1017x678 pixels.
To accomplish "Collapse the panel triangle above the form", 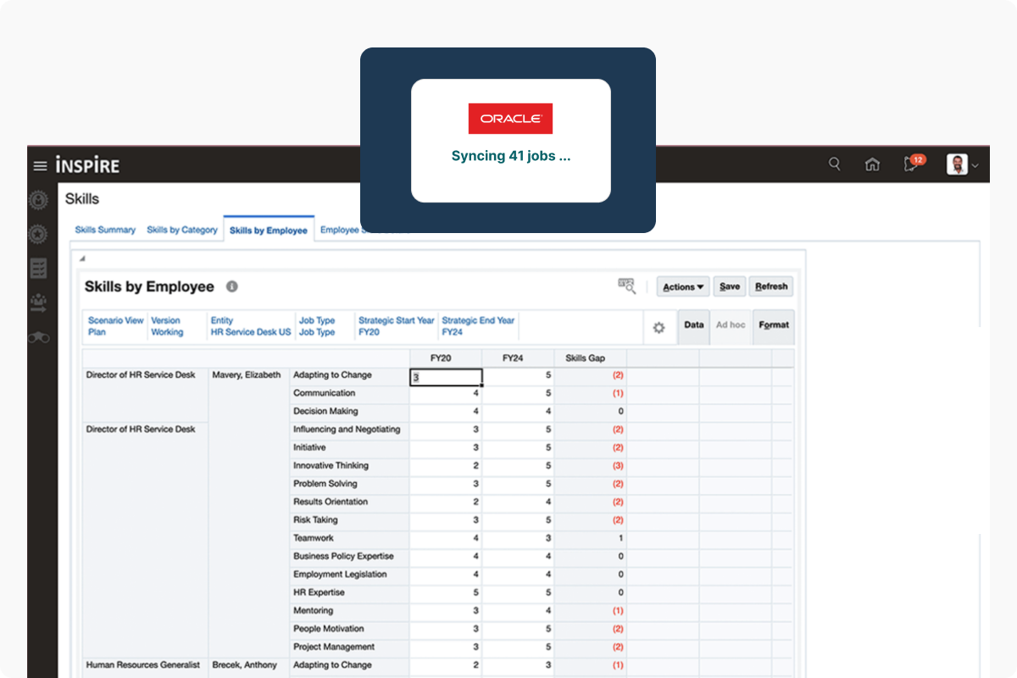I will point(82,258).
